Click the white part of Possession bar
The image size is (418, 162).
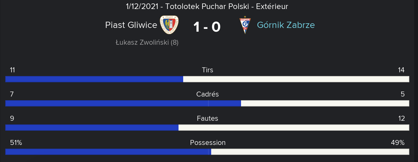(310, 152)
